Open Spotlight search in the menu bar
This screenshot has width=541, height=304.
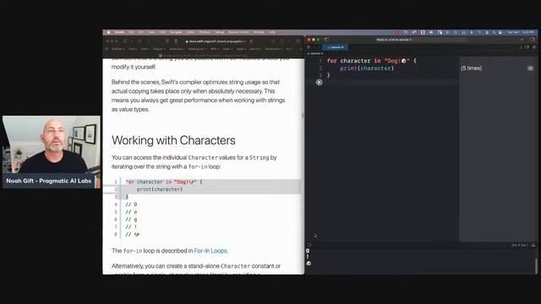(495, 32)
